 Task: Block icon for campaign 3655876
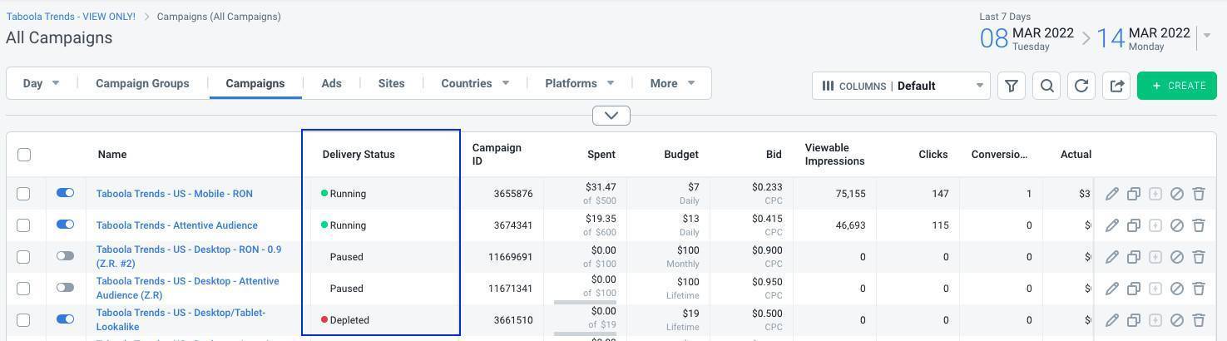[x=1176, y=194]
